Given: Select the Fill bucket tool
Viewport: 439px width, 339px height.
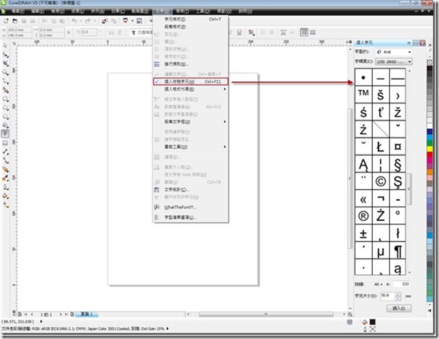Looking at the screenshot, I should pos(5,196).
